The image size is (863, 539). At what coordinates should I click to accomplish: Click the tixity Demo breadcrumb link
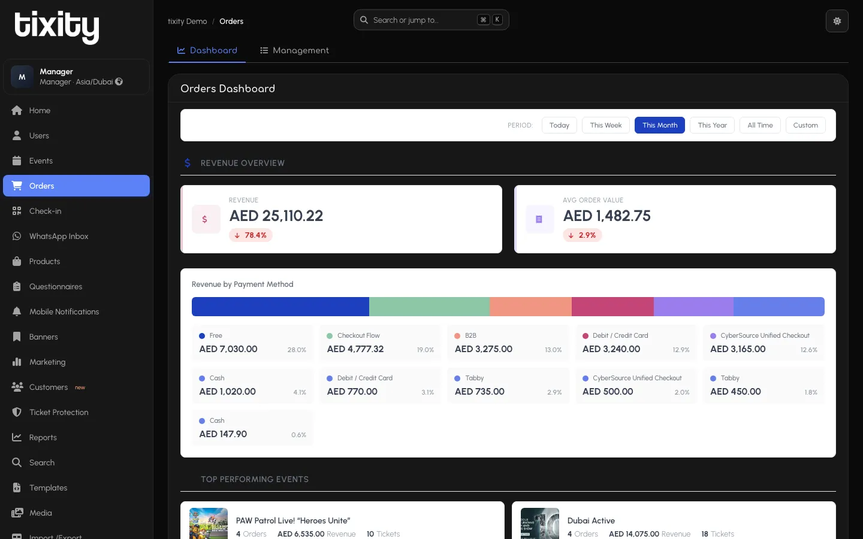pyautogui.click(x=188, y=21)
